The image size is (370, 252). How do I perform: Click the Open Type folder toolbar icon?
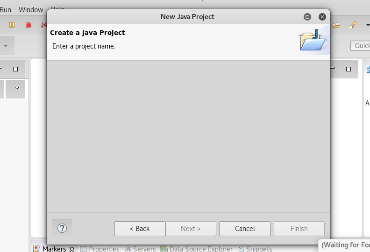336,25
